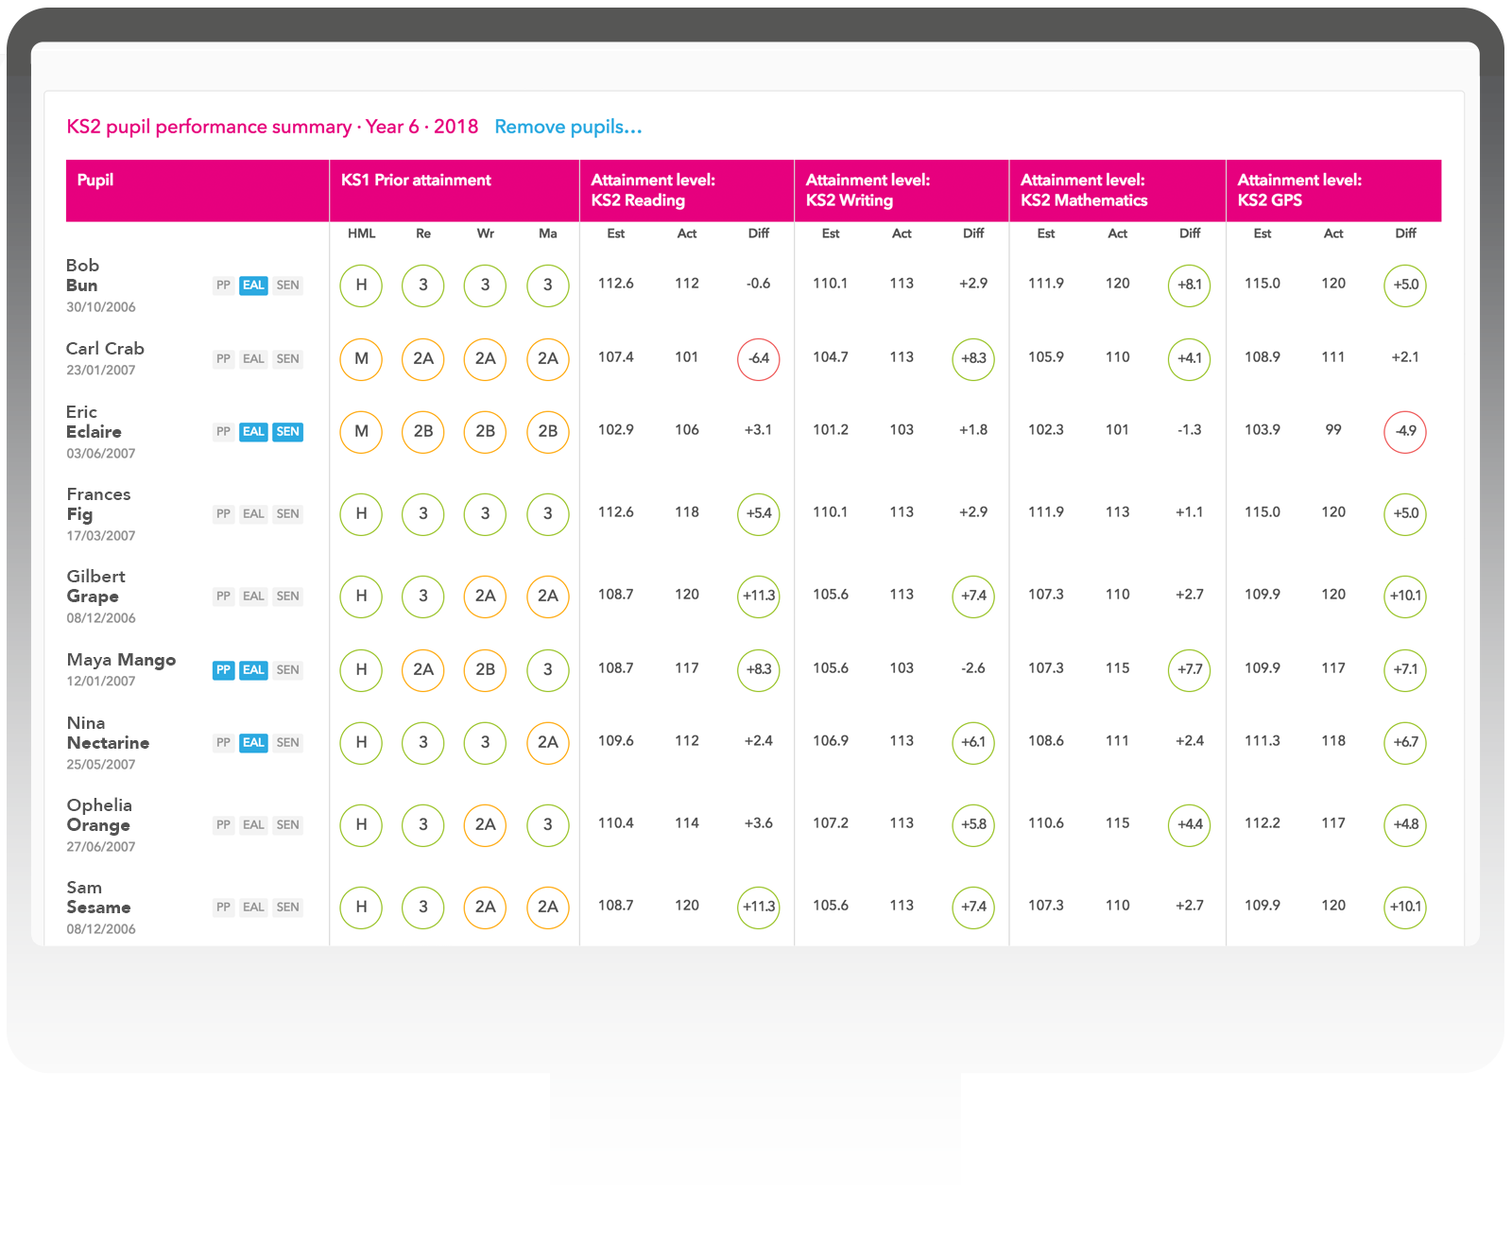This screenshot has width=1512, height=1245.
Task: Click Frances Fig's +5.4 reading diff circle
Action: pyautogui.click(x=759, y=514)
